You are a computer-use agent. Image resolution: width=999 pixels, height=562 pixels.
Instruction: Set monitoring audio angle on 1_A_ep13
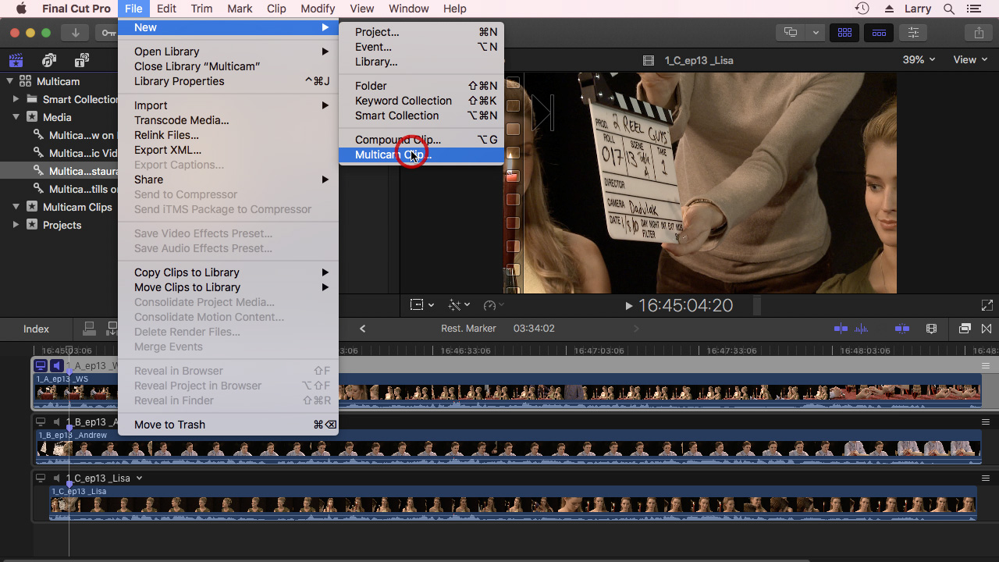coord(56,365)
